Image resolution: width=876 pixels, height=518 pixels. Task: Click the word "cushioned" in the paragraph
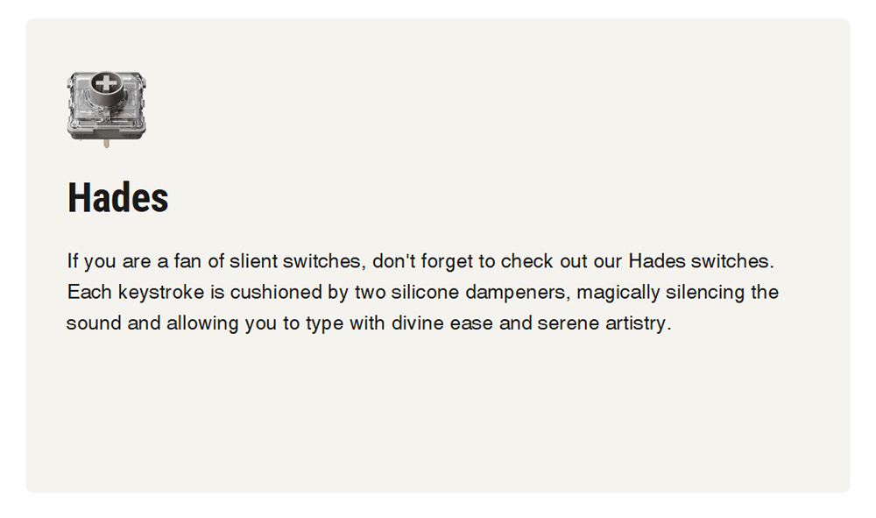tap(277, 292)
